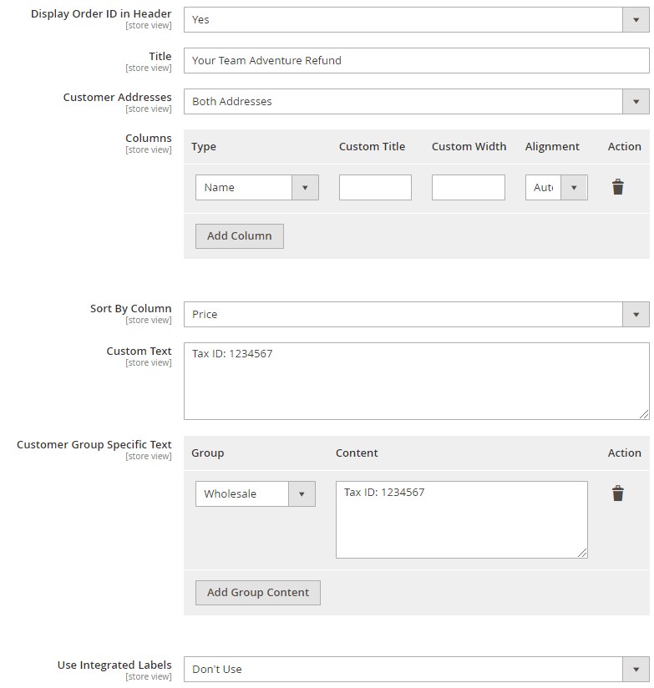Click the Add Group Content button
Viewport: 654px width, 688px height.
[x=257, y=593]
